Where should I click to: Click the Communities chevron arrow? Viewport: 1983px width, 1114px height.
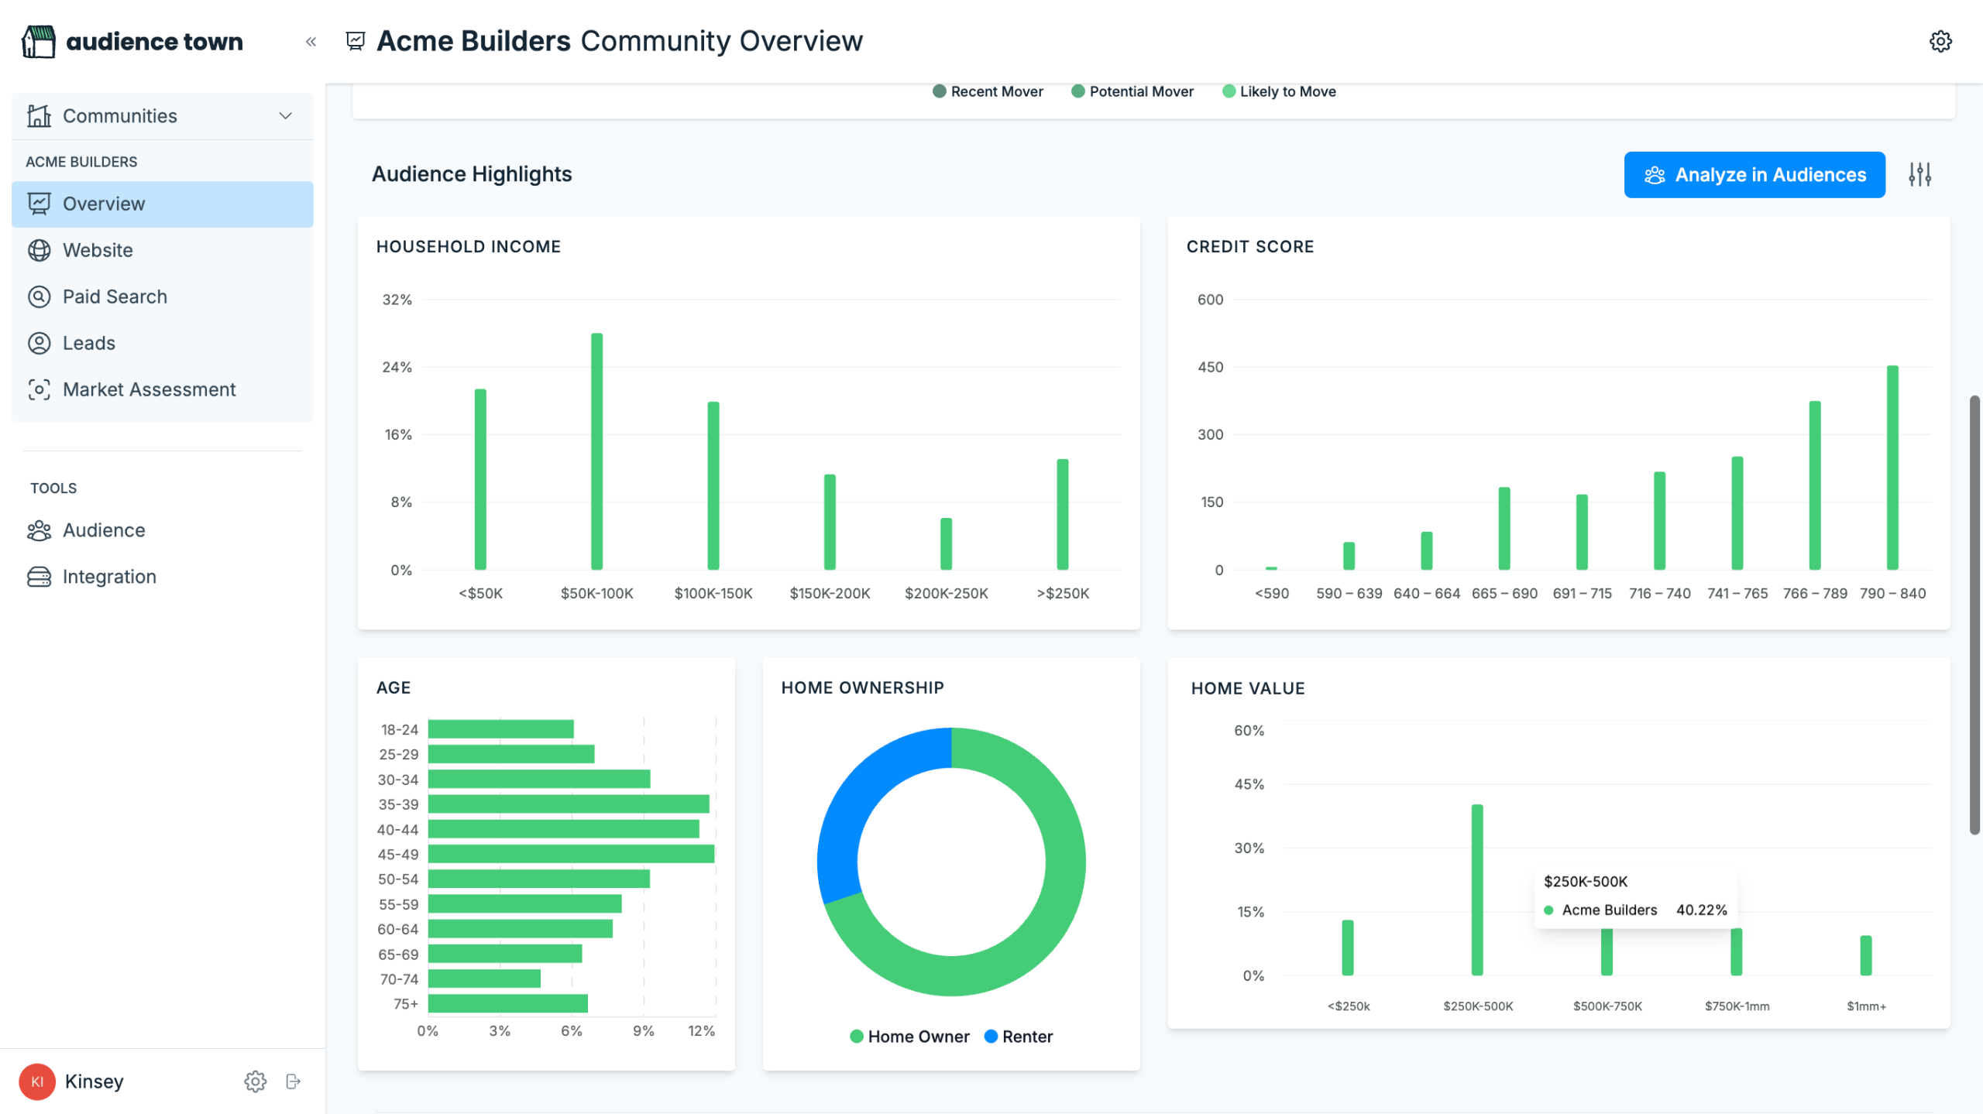pos(285,116)
